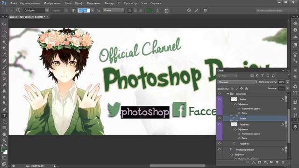
Task: Hide the Facebook text layer
Action: [x=219, y=143]
